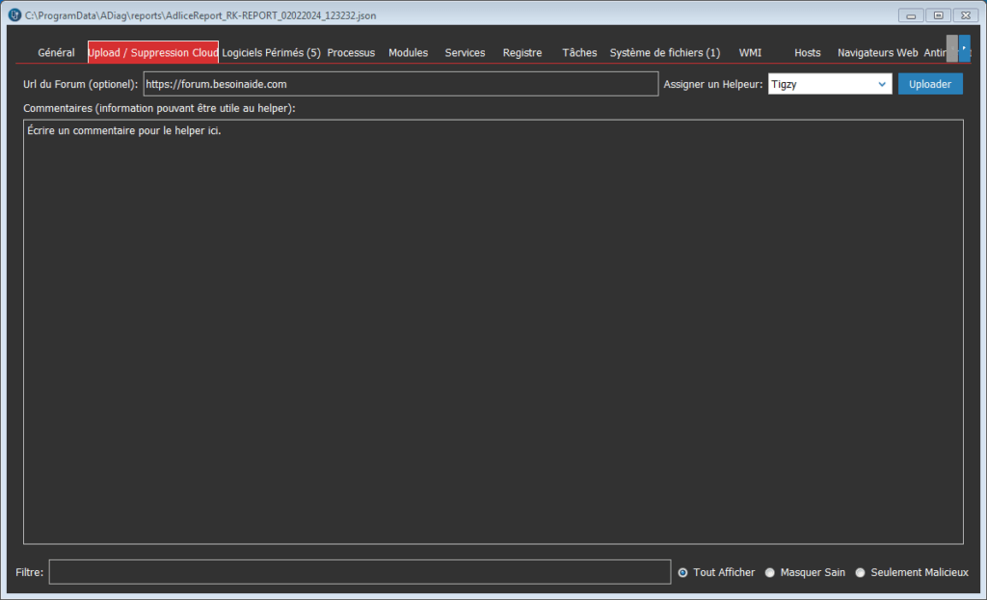Switch to Logiciels Périmés (5) tab
This screenshot has height=600, width=987.
(x=271, y=53)
